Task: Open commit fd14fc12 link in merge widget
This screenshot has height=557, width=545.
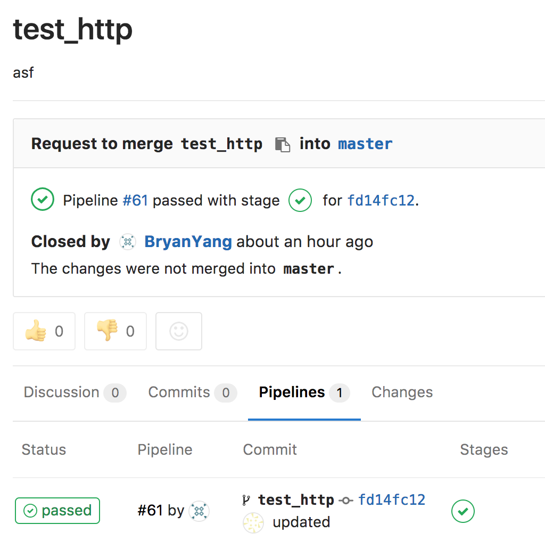Action: pyautogui.click(x=381, y=201)
